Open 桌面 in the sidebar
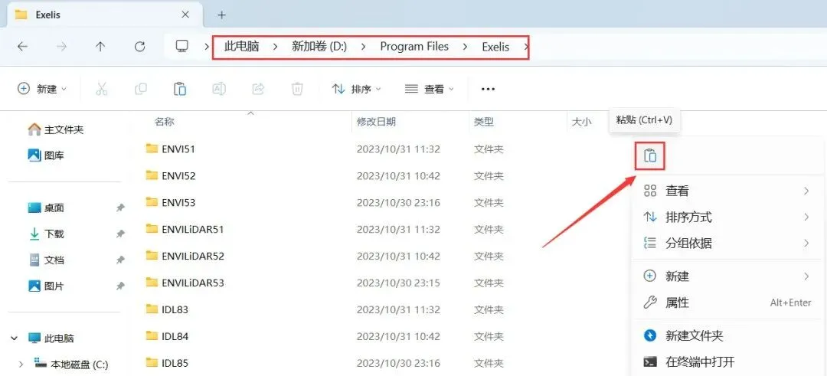The image size is (827, 376). (x=46, y=208)
